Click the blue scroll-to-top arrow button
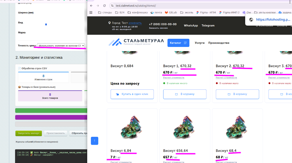292x163 pixels. [94, 141]
